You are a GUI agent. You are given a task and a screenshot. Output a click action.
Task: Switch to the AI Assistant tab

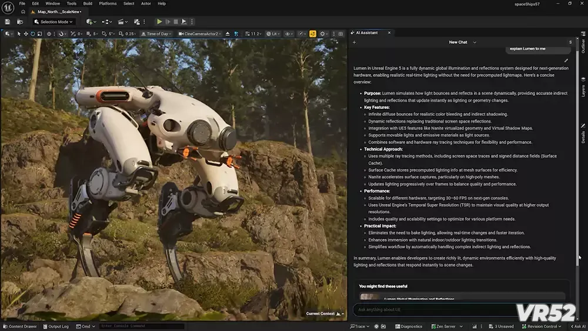pyautogui.click(x=367, y=33)
